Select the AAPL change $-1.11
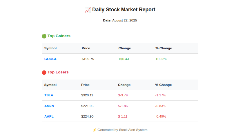The width and height of the screenshot is (232, 137). pyautogui.click(x=123, y=116)
